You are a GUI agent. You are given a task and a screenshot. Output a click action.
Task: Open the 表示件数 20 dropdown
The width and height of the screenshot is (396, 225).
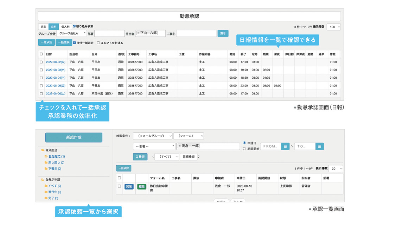coord(336,168)
